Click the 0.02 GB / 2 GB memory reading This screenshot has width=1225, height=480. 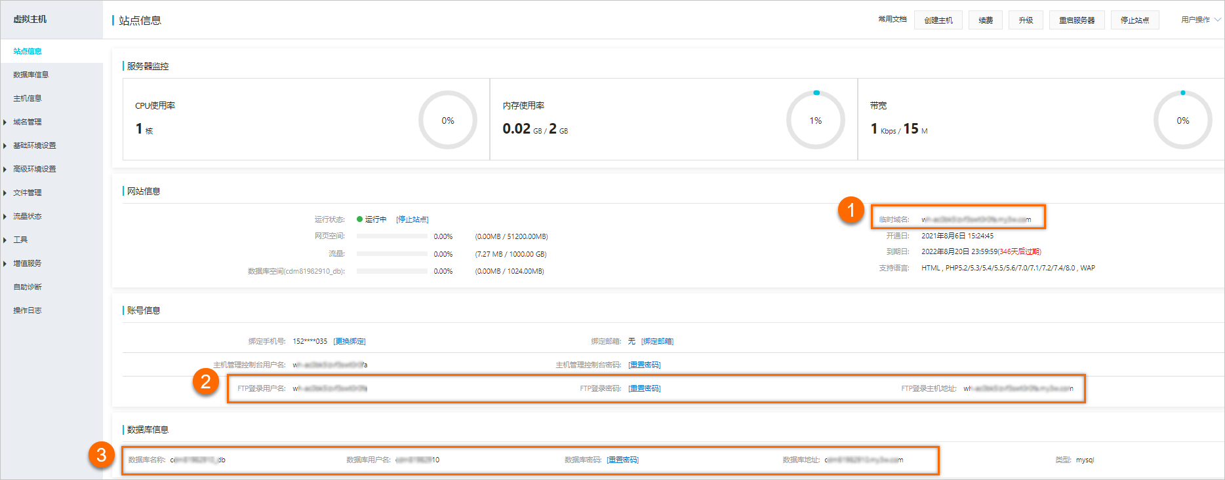click(535, 129)
